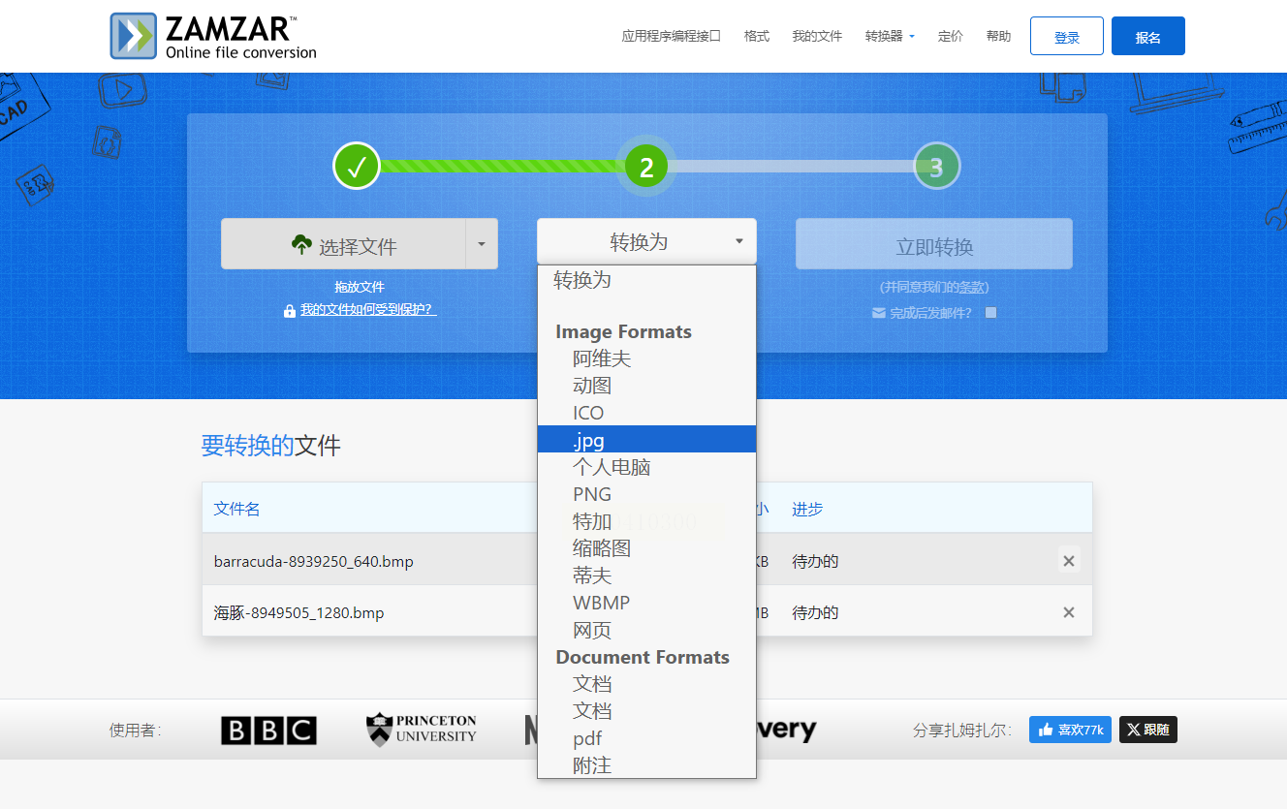The width and height of the screenshot is (1287, 809).
Task: Select .jpg from the format list
Action: pyautogui.click(x=646, y=440)
